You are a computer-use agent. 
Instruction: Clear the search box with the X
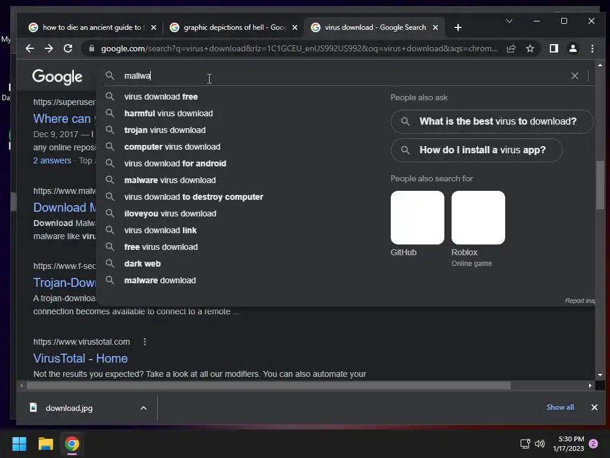(575, 76)
